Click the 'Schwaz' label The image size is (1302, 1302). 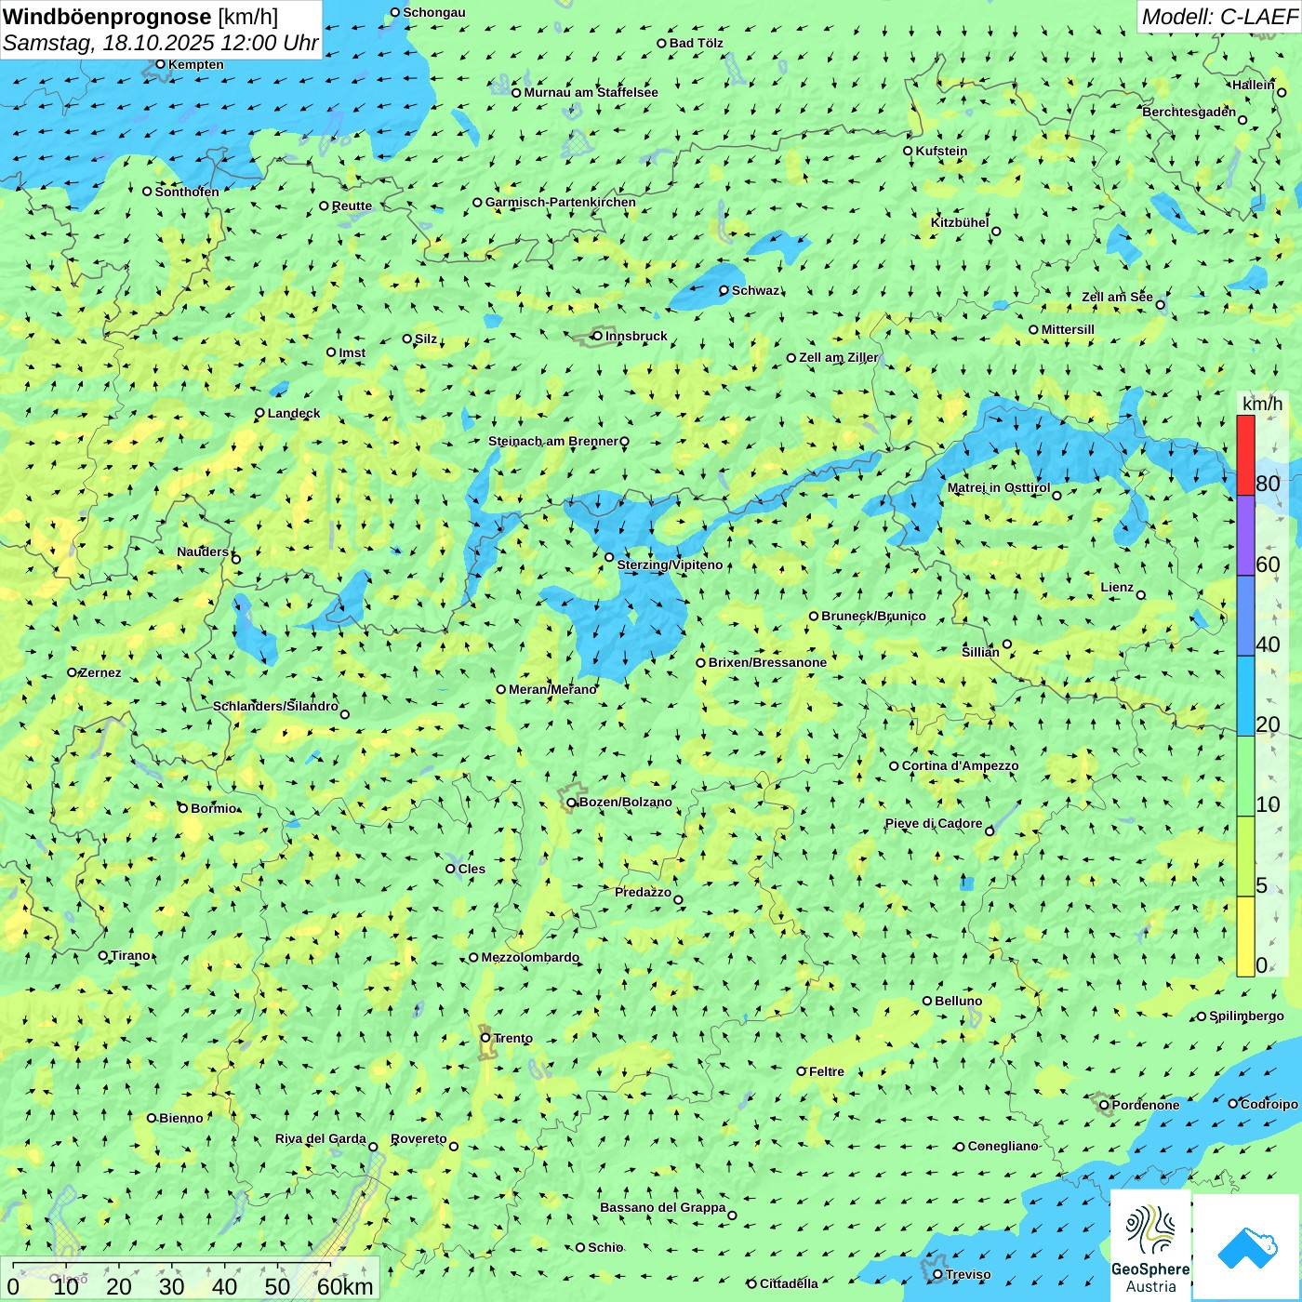[x=756, y=290]
